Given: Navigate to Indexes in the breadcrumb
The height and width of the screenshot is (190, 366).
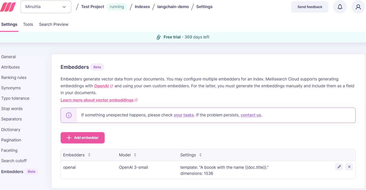Looking at the screenshot, I should coord(142,7).
